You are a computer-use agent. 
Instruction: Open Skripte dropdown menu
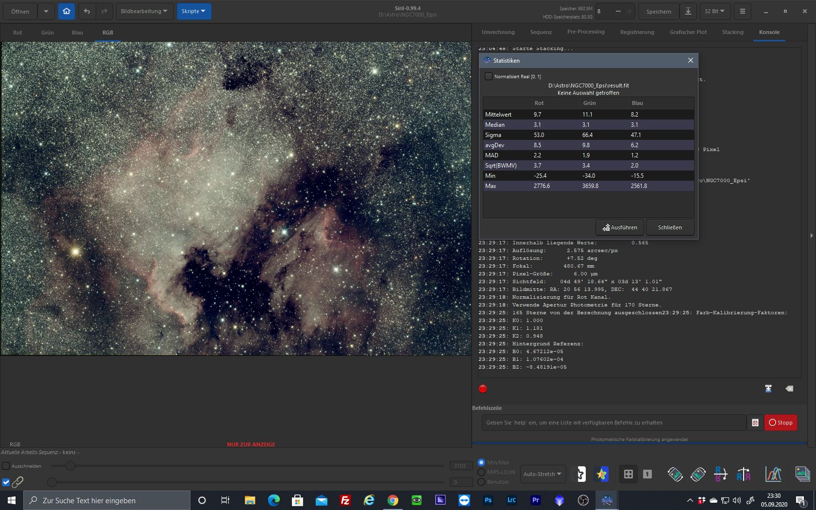pyautogui.click(x=194, y=11)
